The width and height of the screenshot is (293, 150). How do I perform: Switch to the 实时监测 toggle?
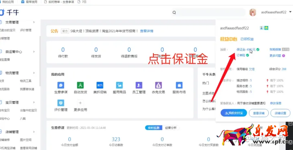[x=153, y=128]
